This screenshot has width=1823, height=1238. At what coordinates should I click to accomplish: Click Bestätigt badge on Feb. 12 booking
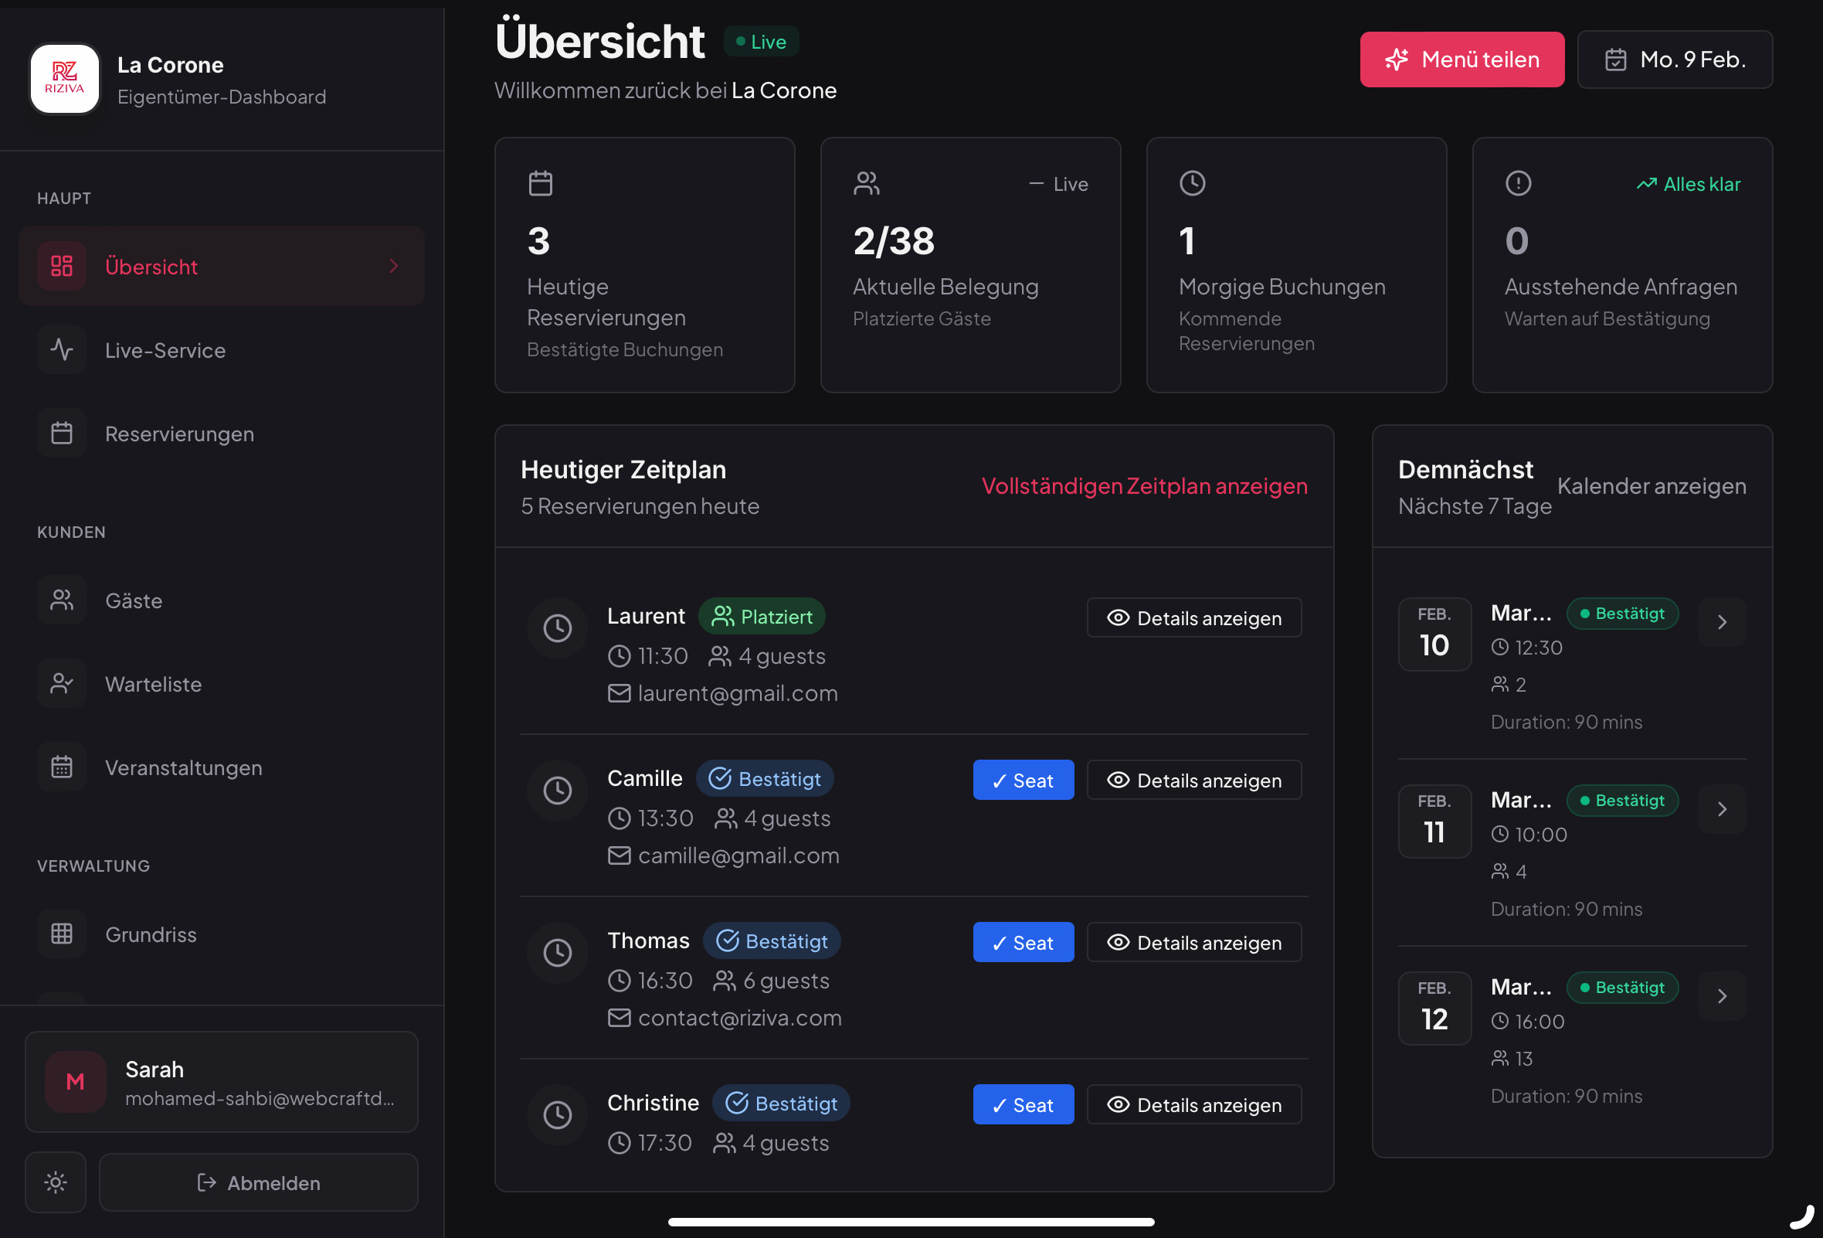[1622, 987]
